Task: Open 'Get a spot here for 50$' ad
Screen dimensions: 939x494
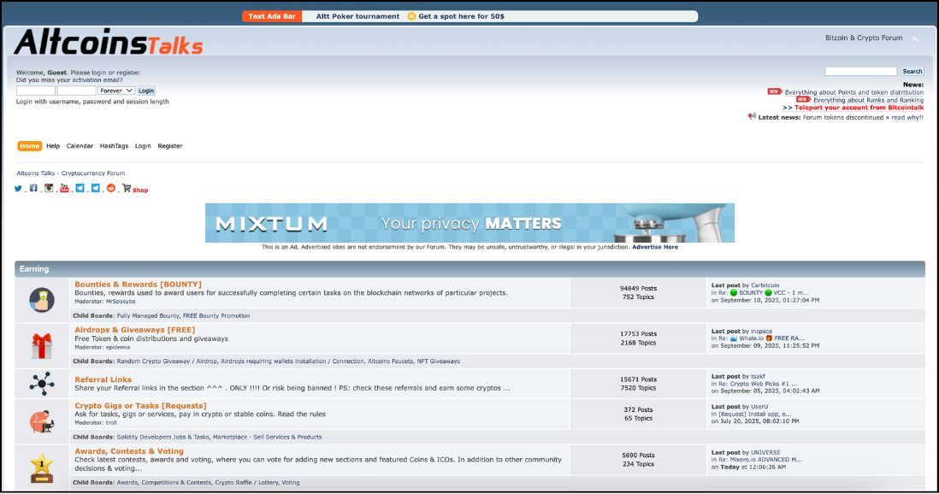Action: click(461, 16)
